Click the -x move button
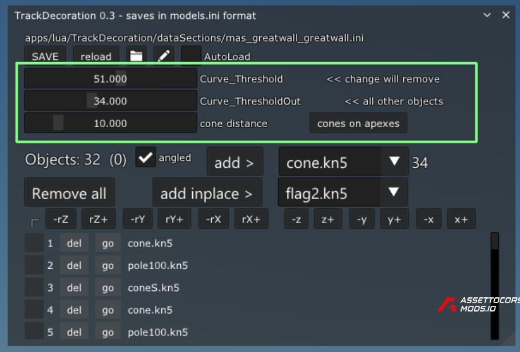Image resolution: width=520 pixels, height=352 pixels. click(428, 219)
